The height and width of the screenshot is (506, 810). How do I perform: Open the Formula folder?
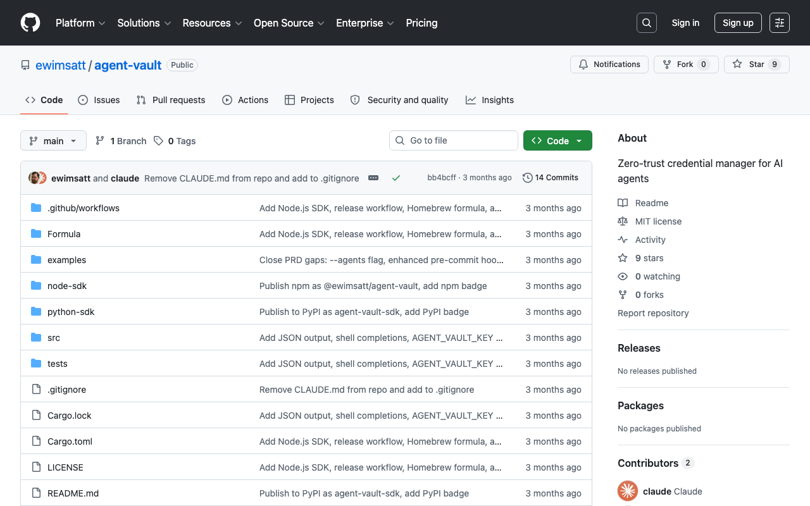64,234
